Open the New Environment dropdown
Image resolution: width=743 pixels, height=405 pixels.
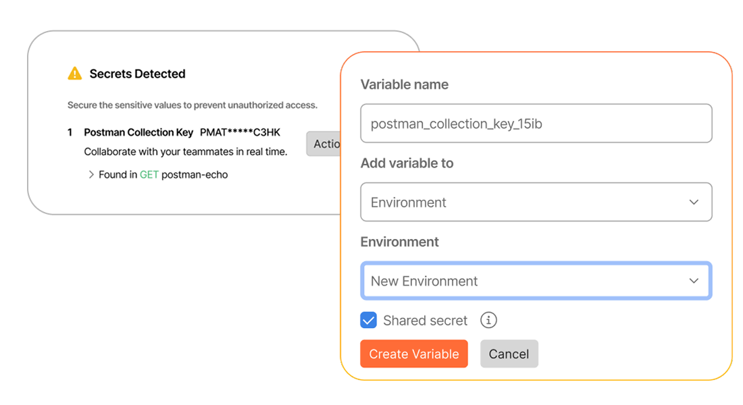536,281
